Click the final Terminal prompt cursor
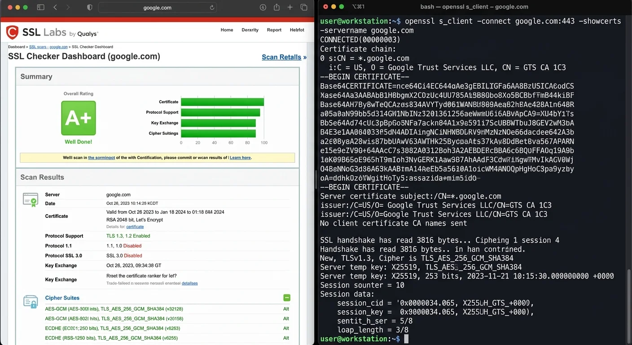Viewport: 632px width, 345px height. (x=406, y=339)
